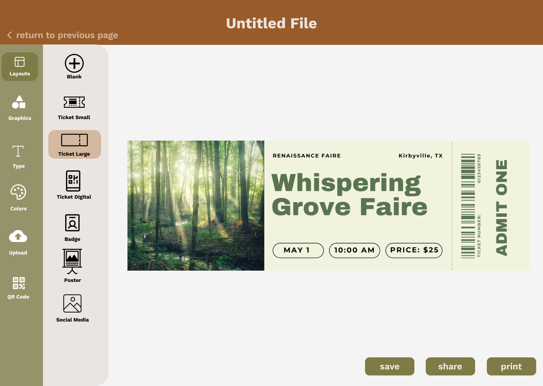Choose the Poster layout icon

(x=72, y=261)
